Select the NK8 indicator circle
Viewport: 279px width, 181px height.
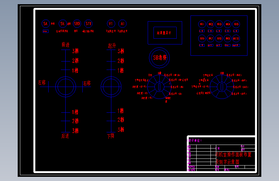(x=219, y=38)
